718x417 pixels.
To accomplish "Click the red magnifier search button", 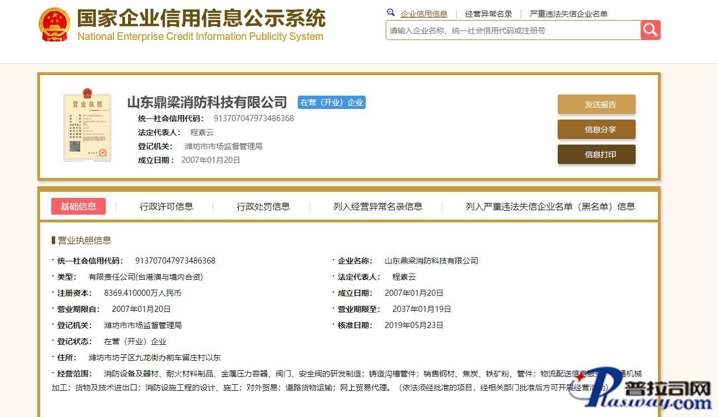I will (650, 30).
